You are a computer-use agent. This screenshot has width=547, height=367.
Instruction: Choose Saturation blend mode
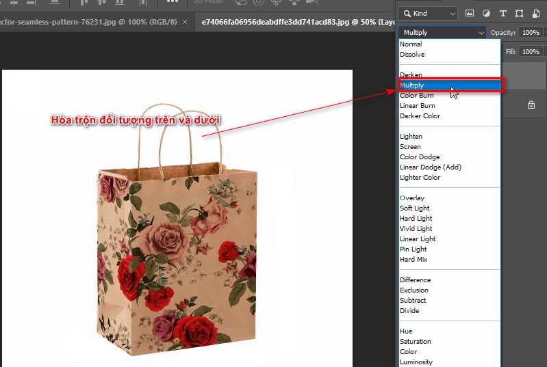[450, 342]
